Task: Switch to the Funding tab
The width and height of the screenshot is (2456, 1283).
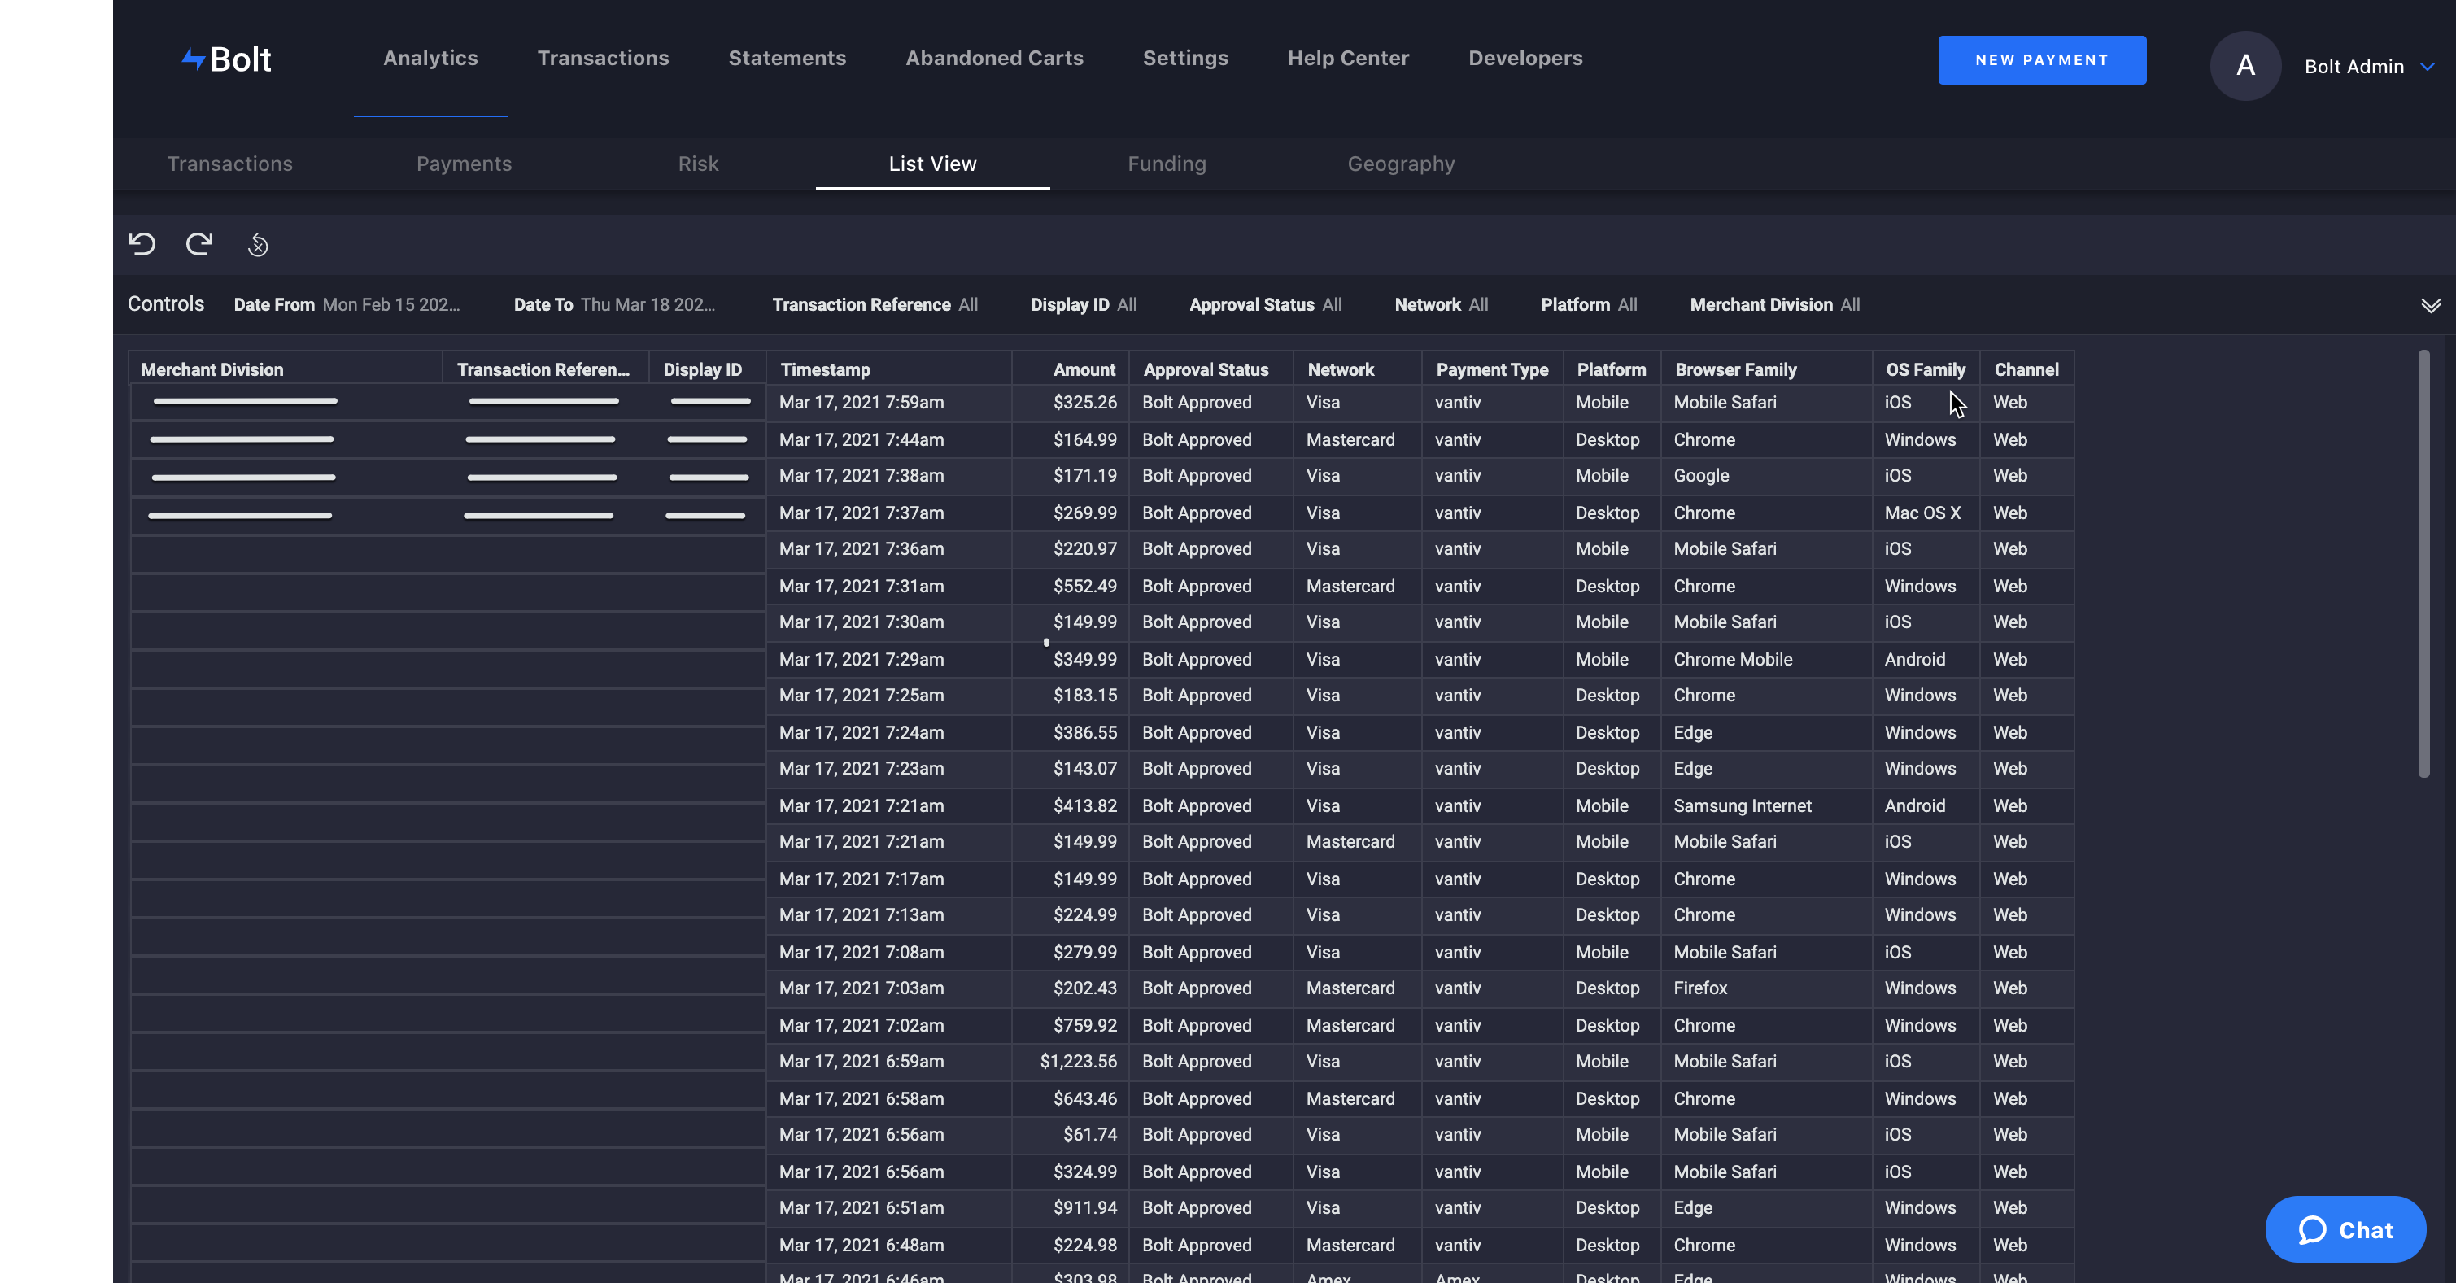Action: pos(1166,164)
